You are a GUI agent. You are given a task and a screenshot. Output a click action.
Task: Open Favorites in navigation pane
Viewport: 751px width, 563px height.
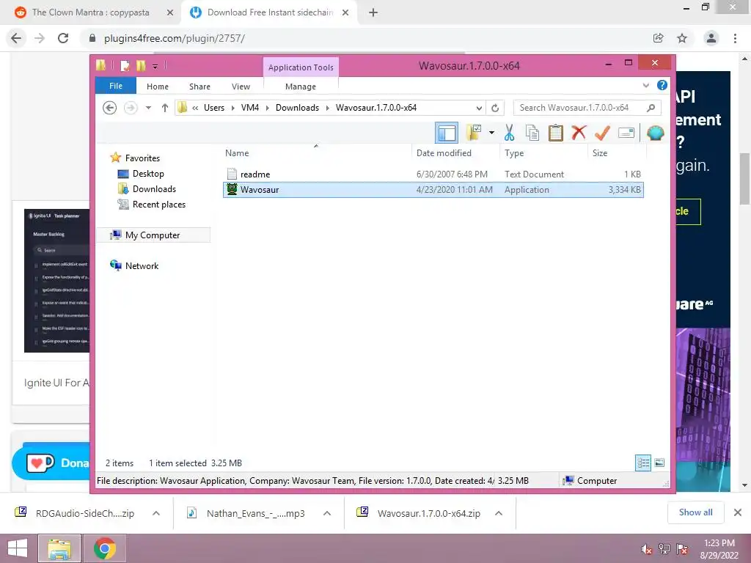pos(142,158)
